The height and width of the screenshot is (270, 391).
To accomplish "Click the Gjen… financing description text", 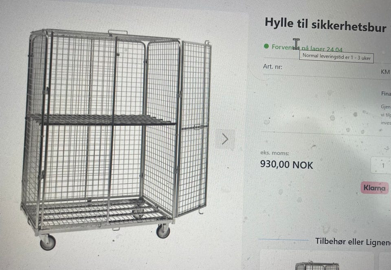I will (386, 115).
